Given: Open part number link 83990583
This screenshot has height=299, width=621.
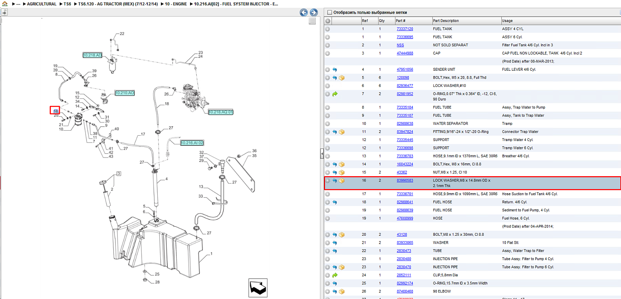Looking at the screenshot, I should 405,181.
